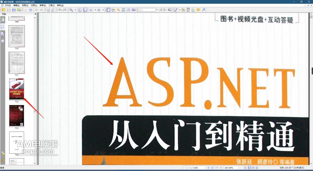
Task: Select the yellow comment Note tool
Action: click(x=198, y=10)
